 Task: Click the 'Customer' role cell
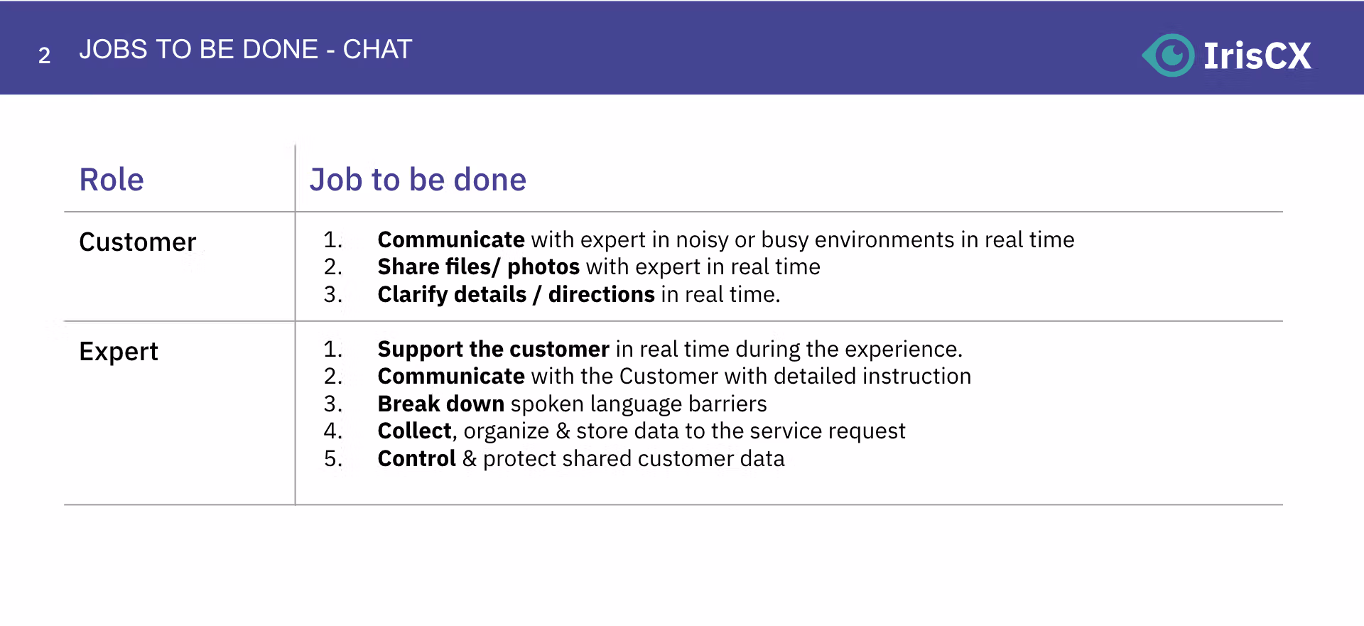[x=137, y=242]
